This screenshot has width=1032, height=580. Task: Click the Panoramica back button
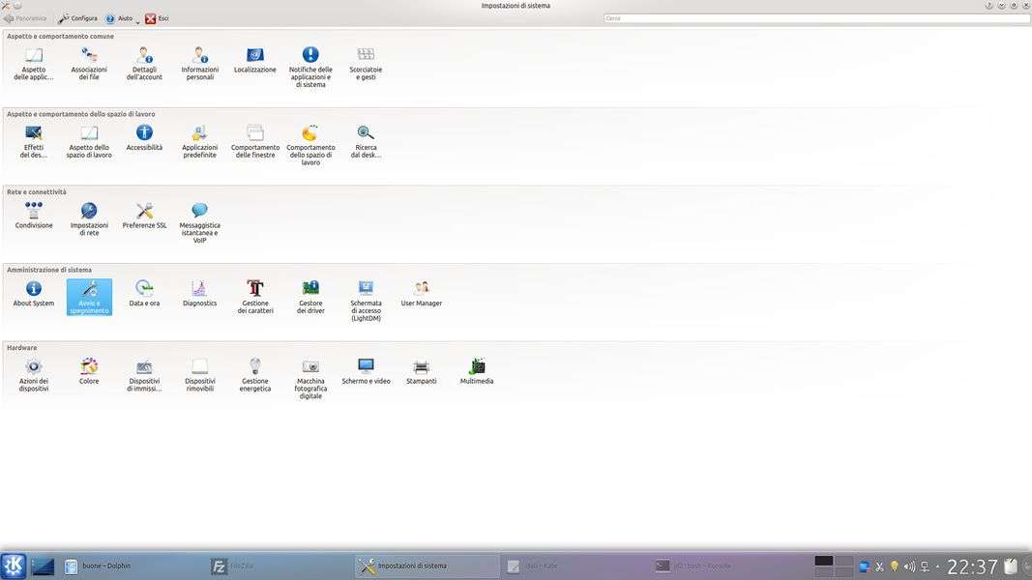coord(25,18)
